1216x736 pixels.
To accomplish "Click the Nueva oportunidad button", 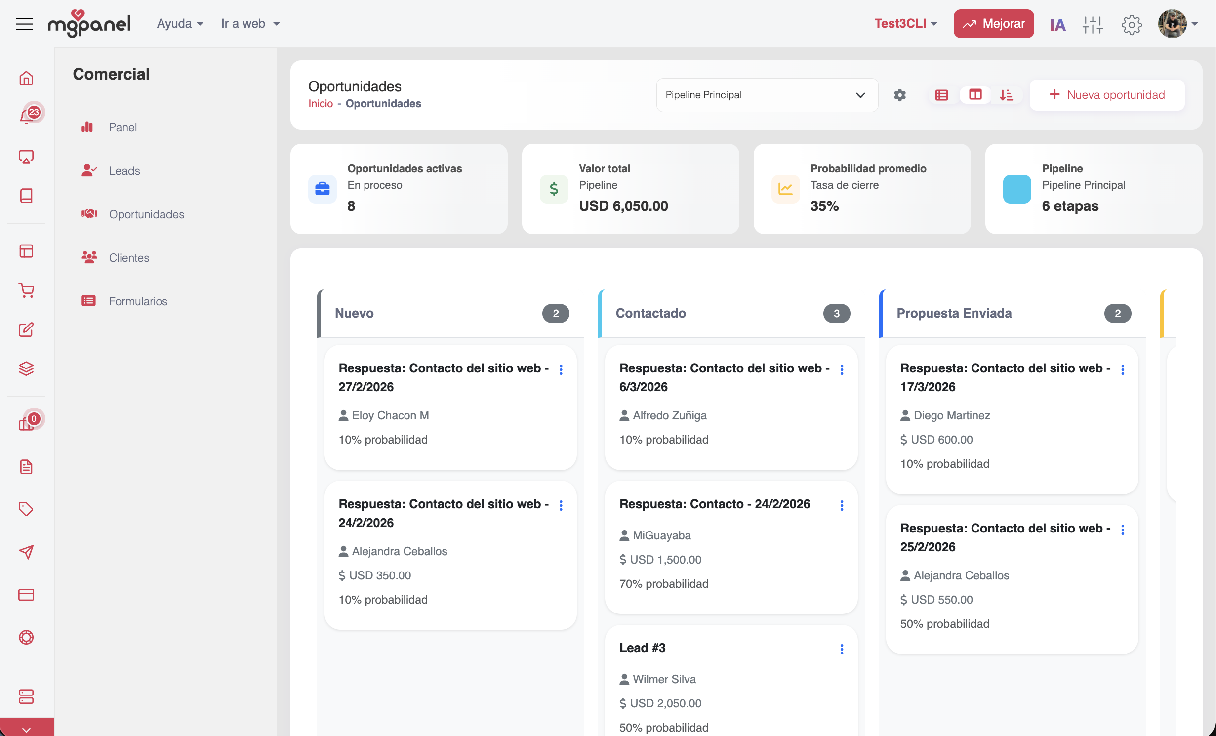I will [1107, 95].
